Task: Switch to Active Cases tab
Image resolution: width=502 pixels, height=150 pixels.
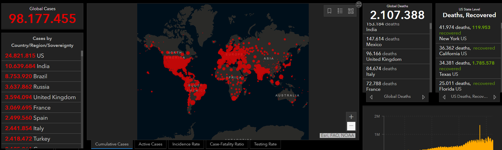Action: [x=150, y=144]
